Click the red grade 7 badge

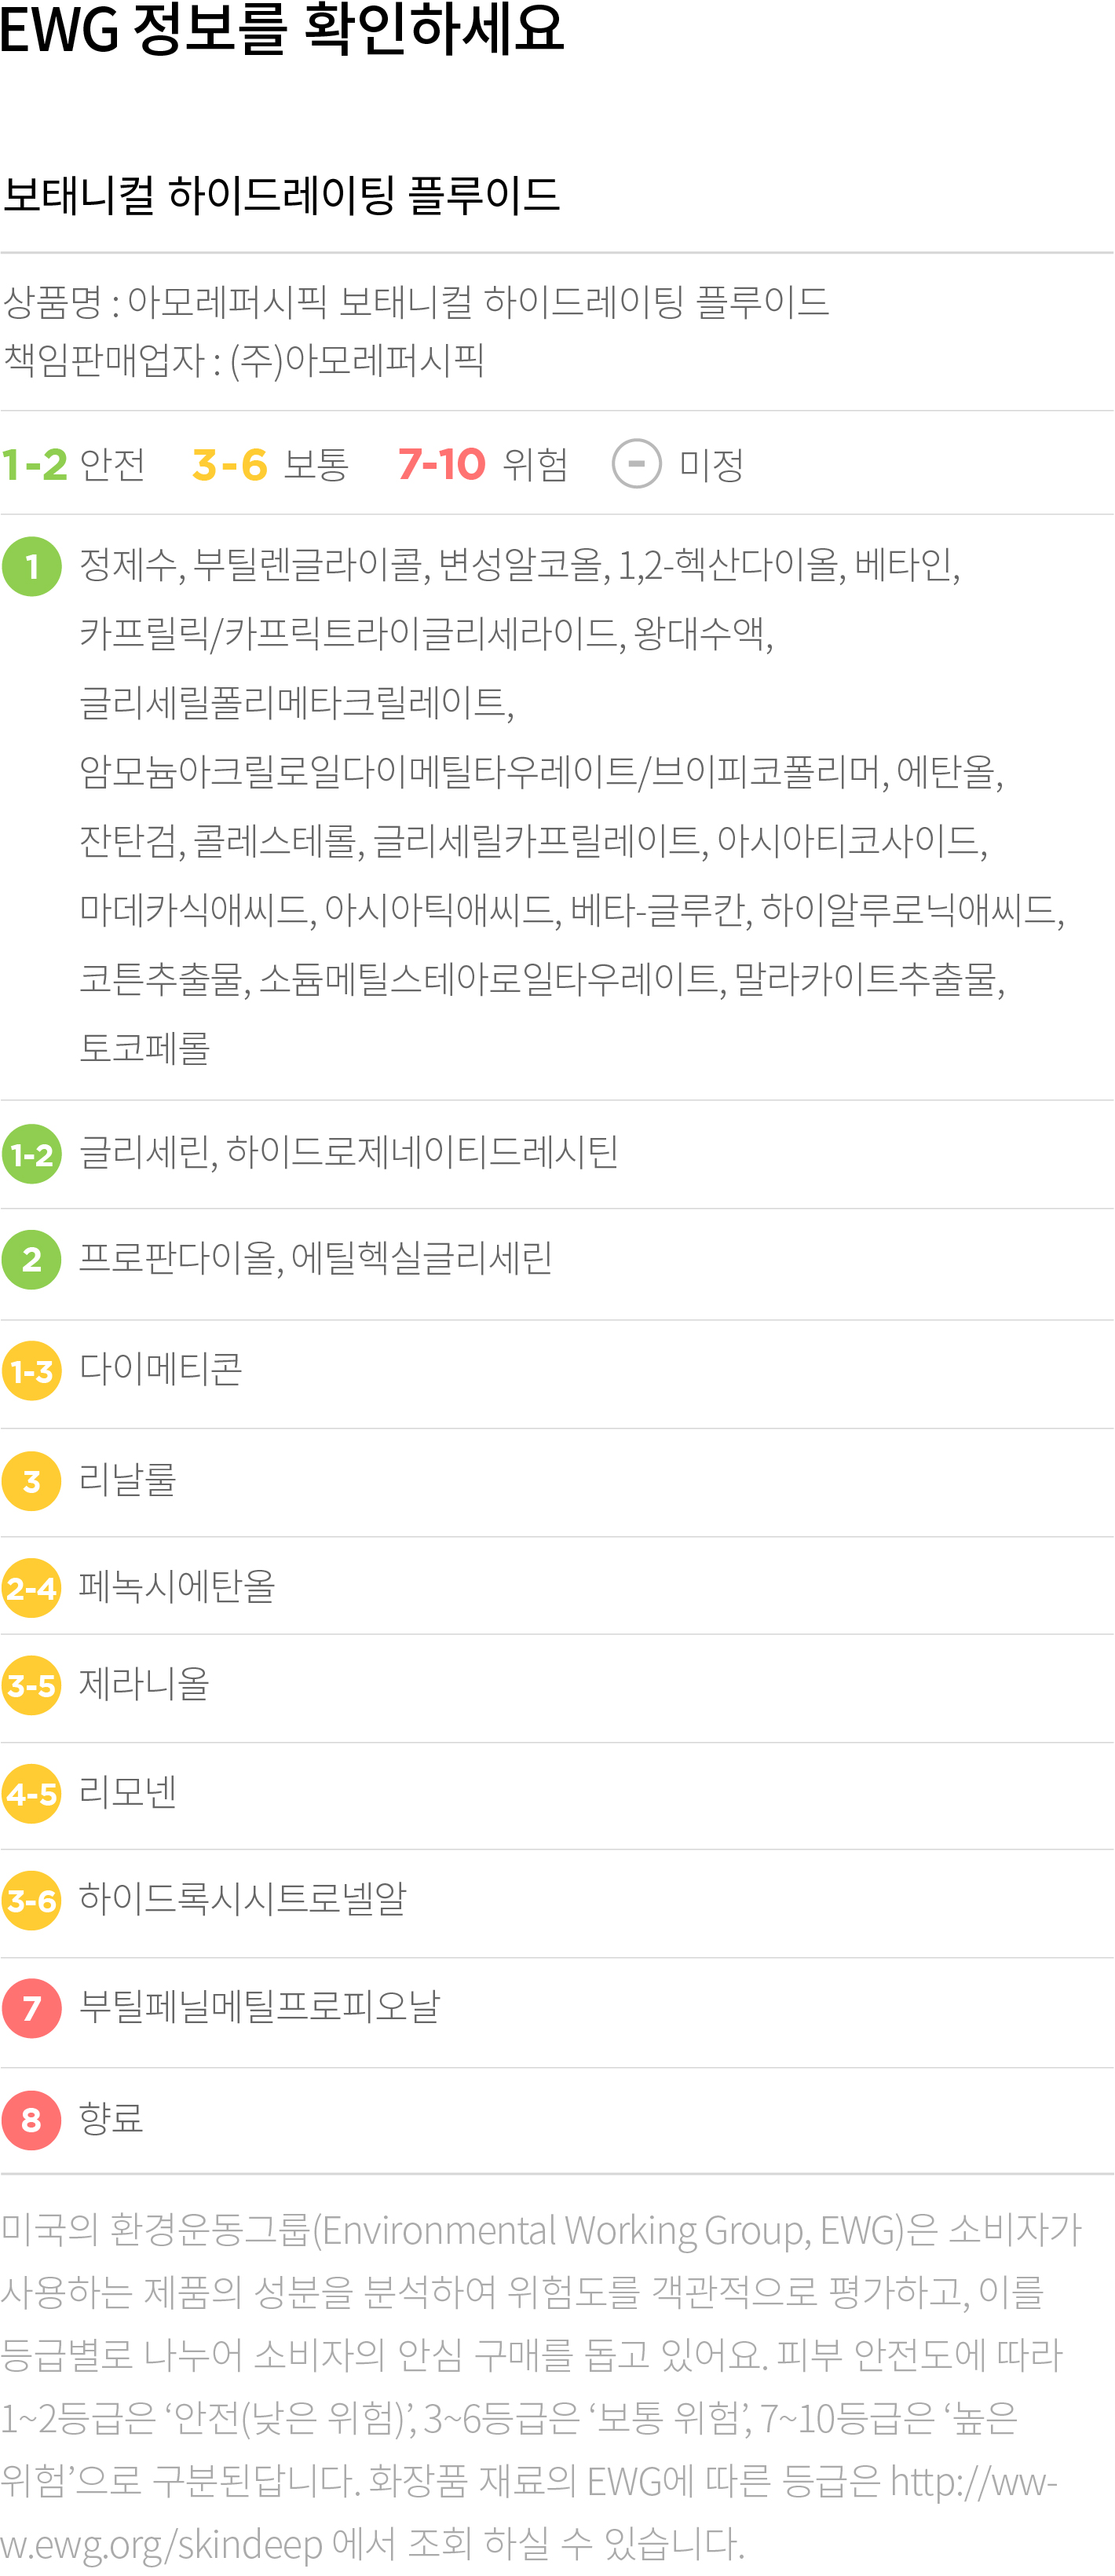point(32,2007)
